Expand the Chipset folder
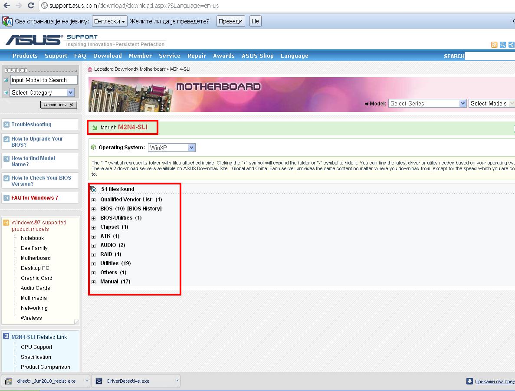Viewport: 515px width, 391px height. tap(93, 227)
